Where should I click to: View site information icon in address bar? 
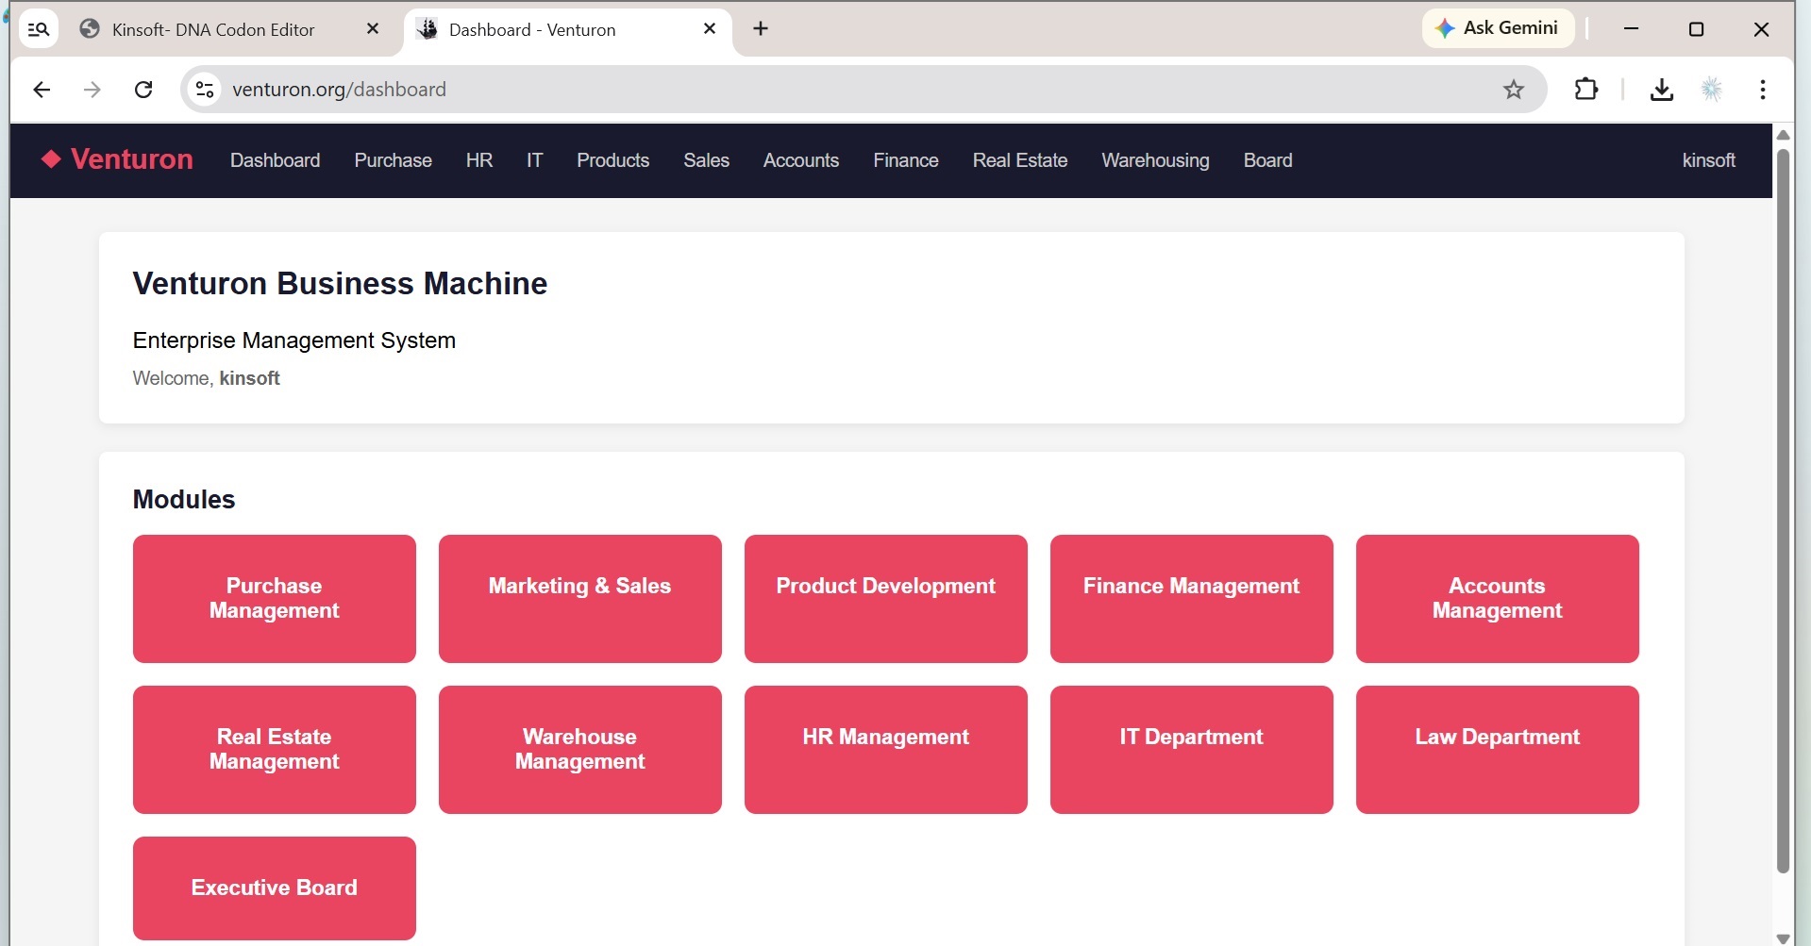205,90
